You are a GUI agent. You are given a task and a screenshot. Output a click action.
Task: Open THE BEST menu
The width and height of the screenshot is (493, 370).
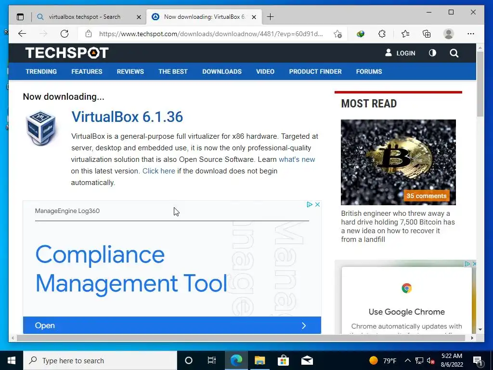pyautogui.click(x=173, y=71)
